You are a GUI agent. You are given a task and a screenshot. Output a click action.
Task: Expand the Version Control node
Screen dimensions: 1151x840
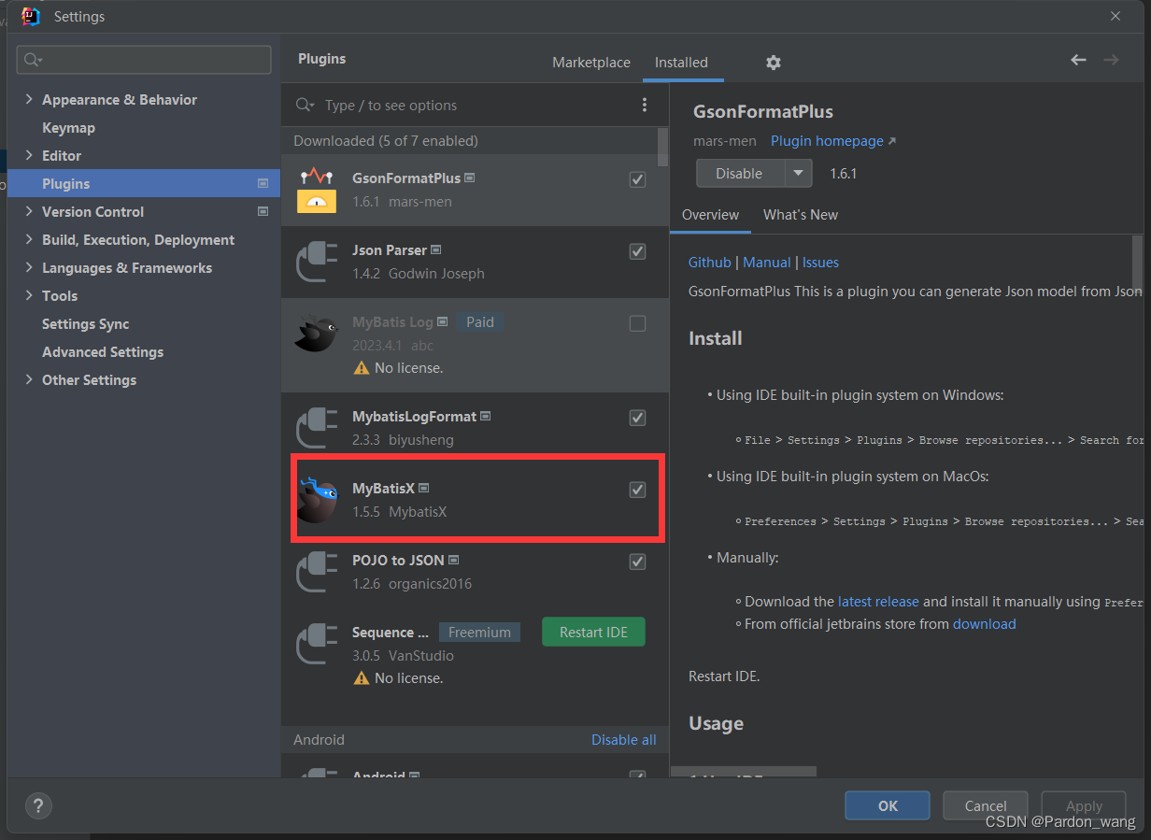pos(29,211)
